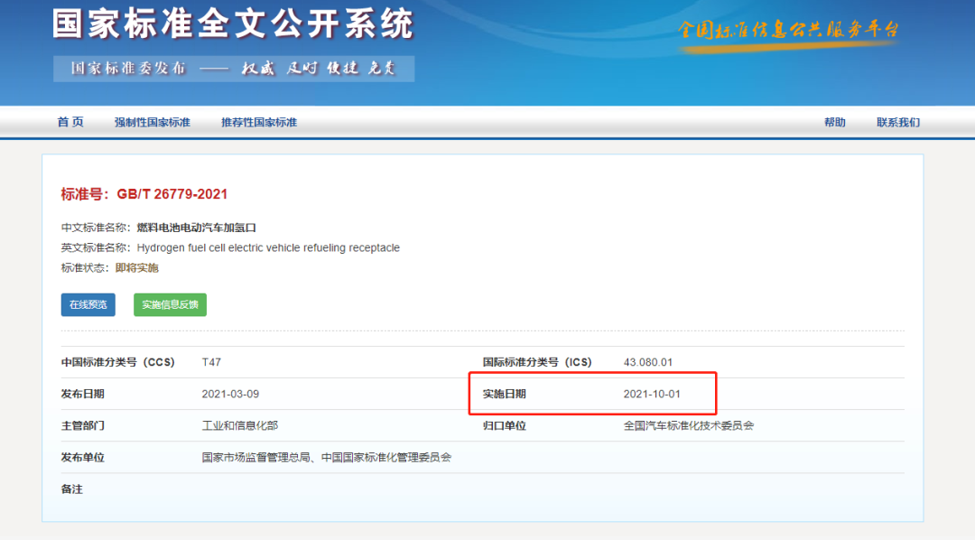This screenshot has height=540, width=975.
Task: Go to 强制性国家标准 section
Action: [152, 123]
